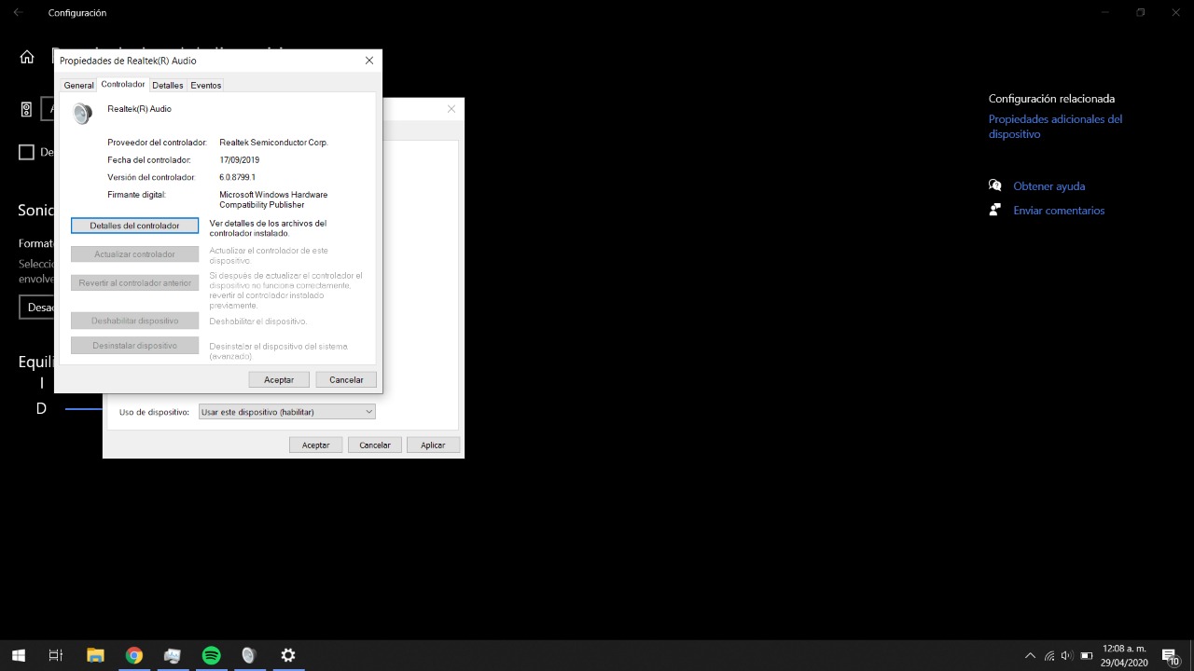Close the back device properties dialog
This screenshot has width=1194, height=671.
tap(451, 109)
